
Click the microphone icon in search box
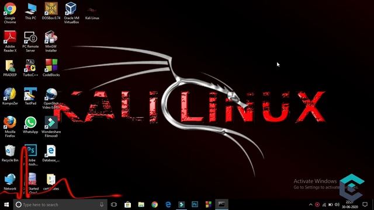pyautogui.click(x=102, y=205)
